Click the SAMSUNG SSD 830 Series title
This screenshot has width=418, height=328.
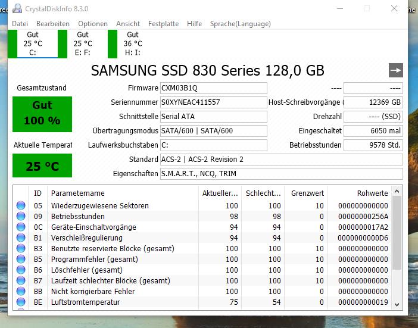coord(207,71)
